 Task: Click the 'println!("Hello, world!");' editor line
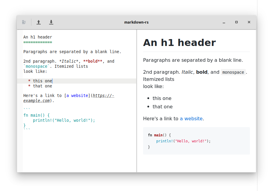pyautogui.click(x=64, y=120)
